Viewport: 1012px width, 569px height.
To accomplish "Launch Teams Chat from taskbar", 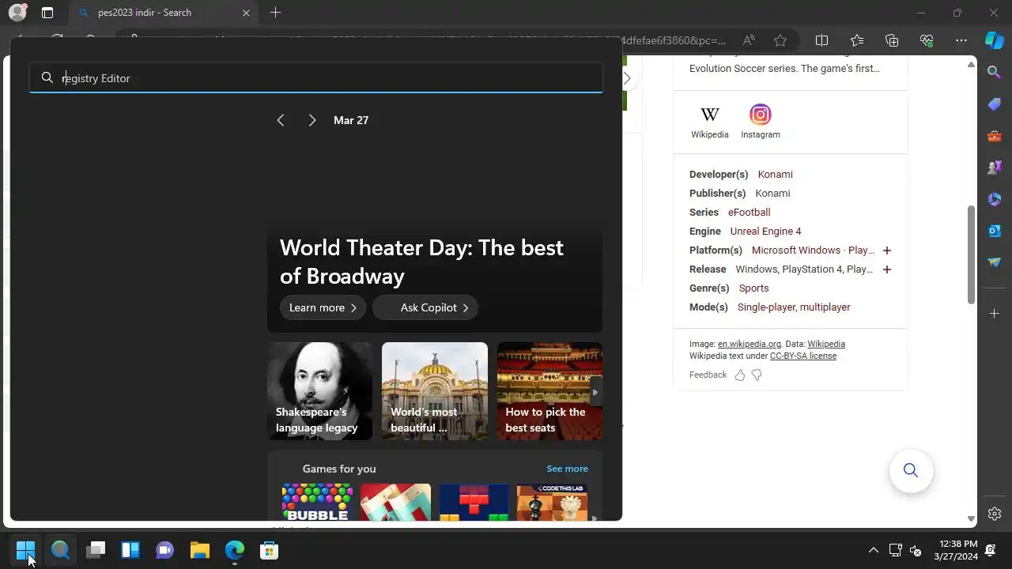I will tap(164, 549).
